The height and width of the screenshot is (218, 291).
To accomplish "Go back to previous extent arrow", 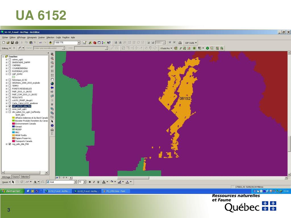I will pyautogui.click(x=52, y=88).
